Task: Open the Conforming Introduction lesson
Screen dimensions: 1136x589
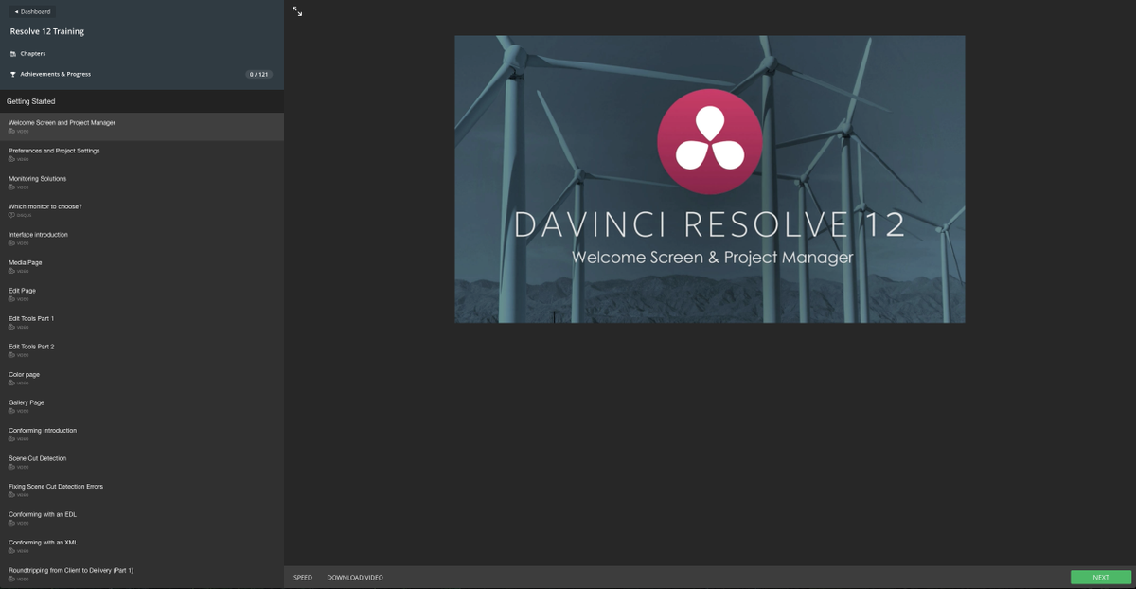Action: (x=142, y=434)
